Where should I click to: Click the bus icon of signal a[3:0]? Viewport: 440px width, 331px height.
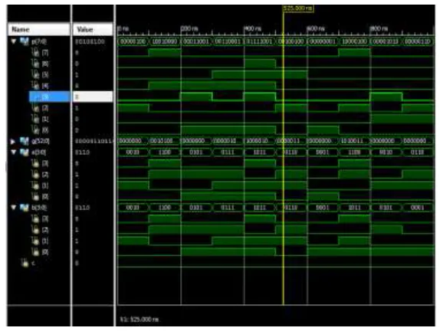point(25,152)
